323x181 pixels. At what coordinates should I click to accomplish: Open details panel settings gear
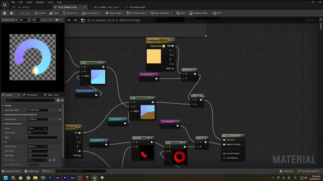pyautogui.click(x=62, y=100)
